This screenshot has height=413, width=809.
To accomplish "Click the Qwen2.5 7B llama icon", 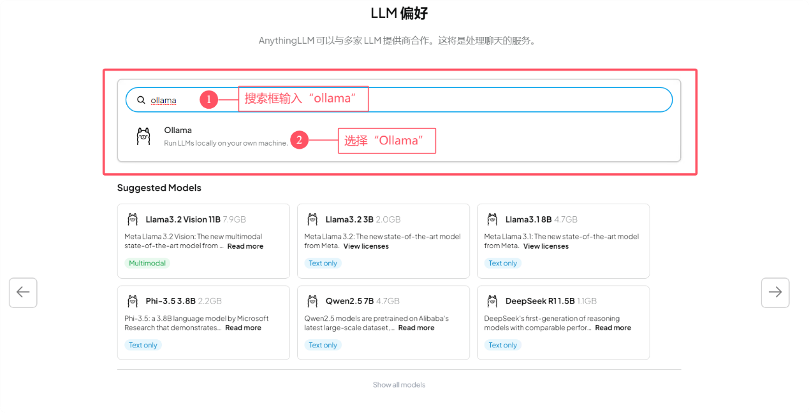I will [312, 301].
